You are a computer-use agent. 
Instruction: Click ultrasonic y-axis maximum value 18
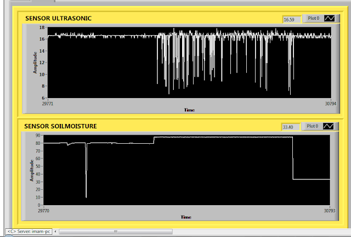click(42, 27)
